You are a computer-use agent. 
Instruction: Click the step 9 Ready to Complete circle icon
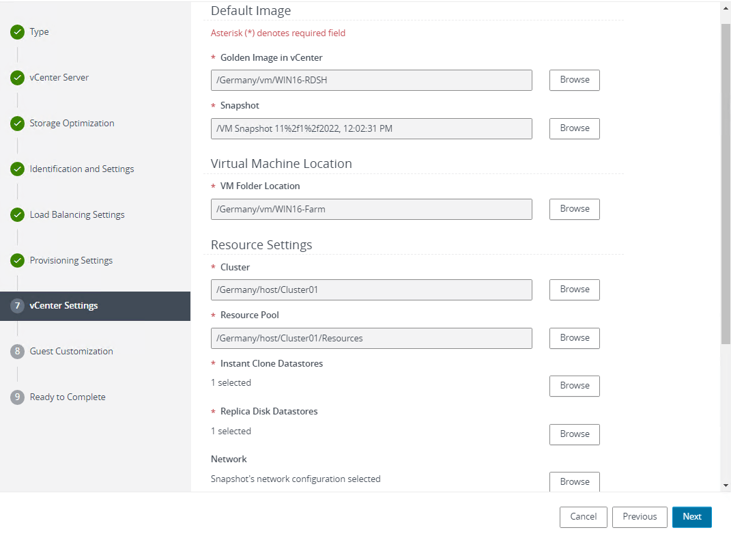click(x=17, y=397)
